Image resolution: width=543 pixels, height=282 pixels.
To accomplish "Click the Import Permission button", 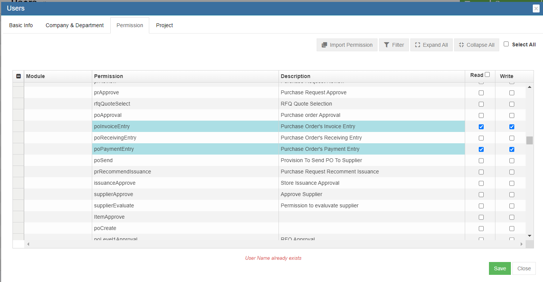I will tap(347, 45).
